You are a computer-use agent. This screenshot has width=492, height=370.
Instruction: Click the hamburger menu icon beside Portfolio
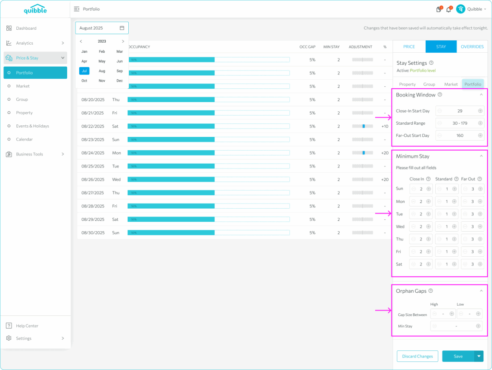click(x=76, y=9)
